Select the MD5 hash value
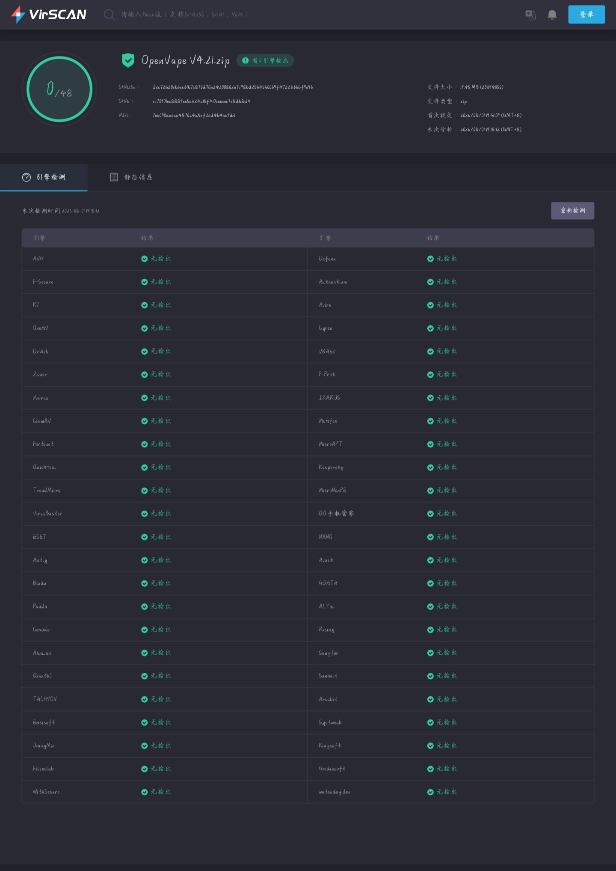Image resolution: width=616 pixels, height=871 pixels. [x=194, y=115]
